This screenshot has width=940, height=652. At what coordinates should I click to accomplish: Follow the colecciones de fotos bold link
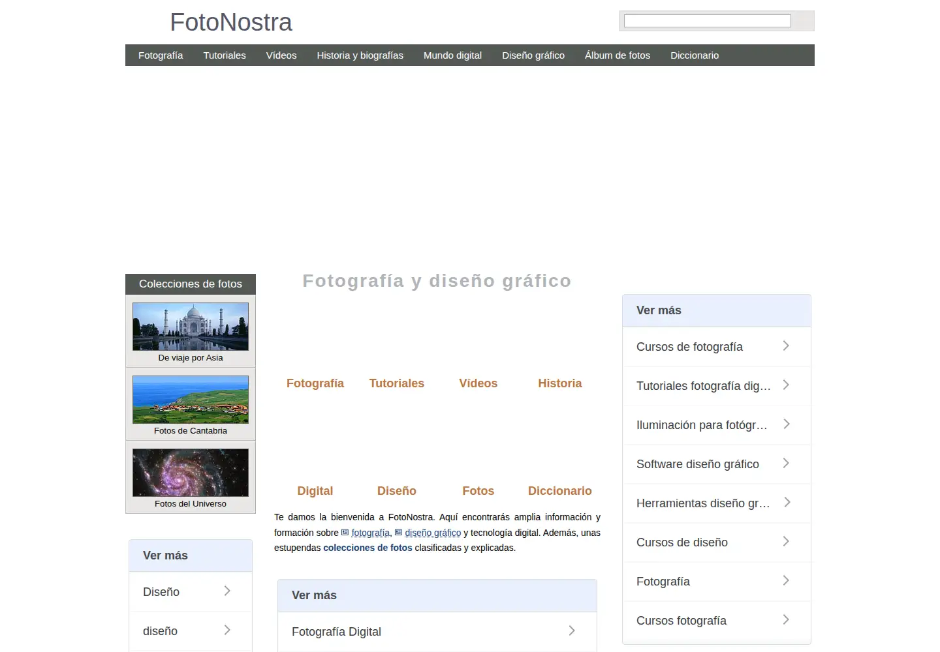click(368, 548)
